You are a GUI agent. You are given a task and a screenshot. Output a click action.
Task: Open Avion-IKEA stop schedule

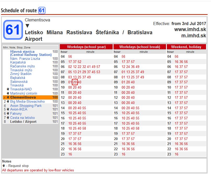click(x=19, y=109)
